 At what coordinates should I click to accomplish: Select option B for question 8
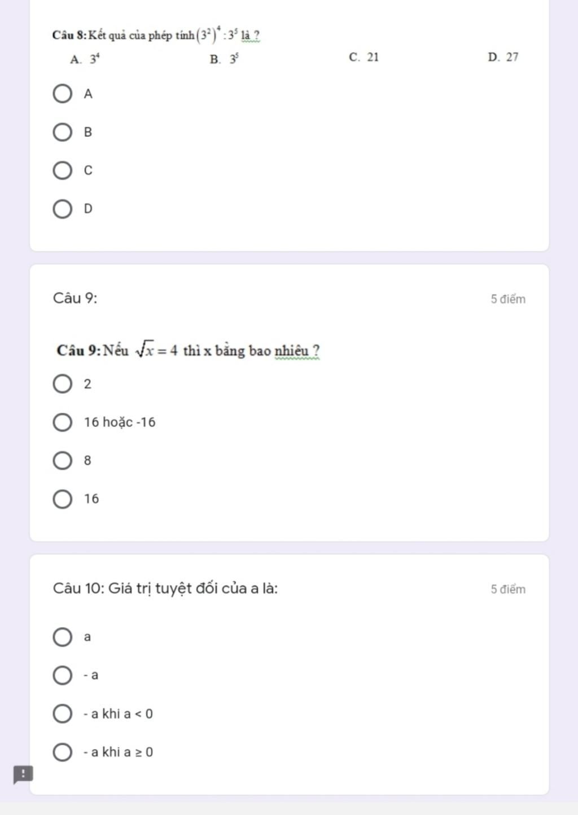(62, 132)
